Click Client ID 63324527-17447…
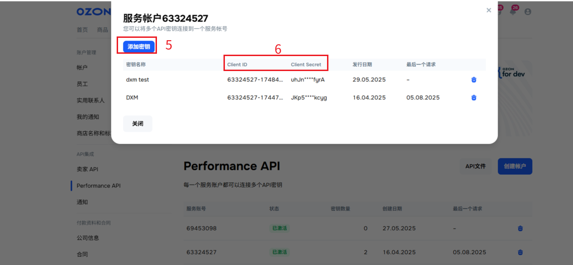573x265 pixels. pos(255,98)
